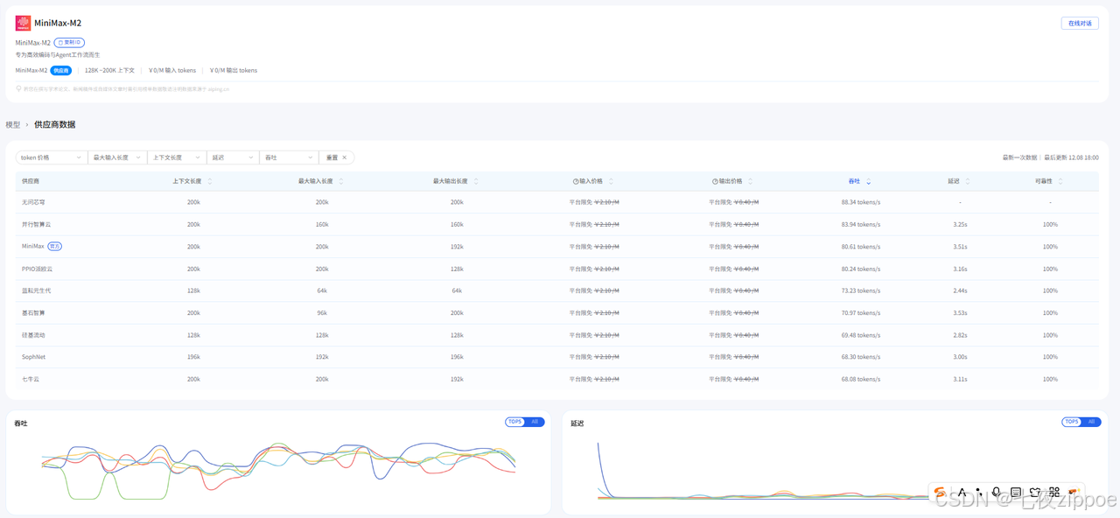1120x518 pixels.
Task: Click the blue 供应商 tag
Action: (x=60, y=70)
